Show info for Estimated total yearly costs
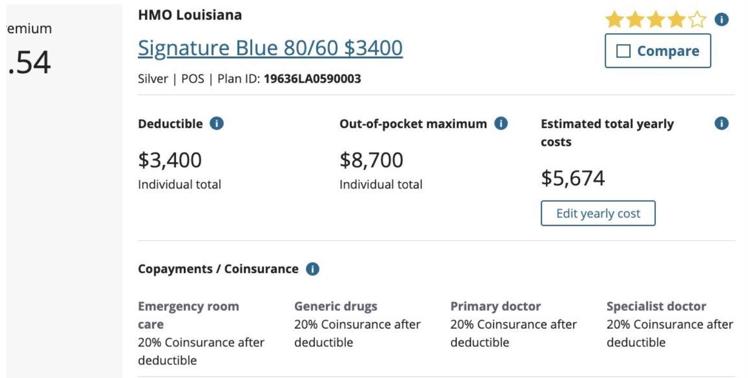The height and width of the screenshot is (378, 748). pyautogui.click(x=721, y=124)
